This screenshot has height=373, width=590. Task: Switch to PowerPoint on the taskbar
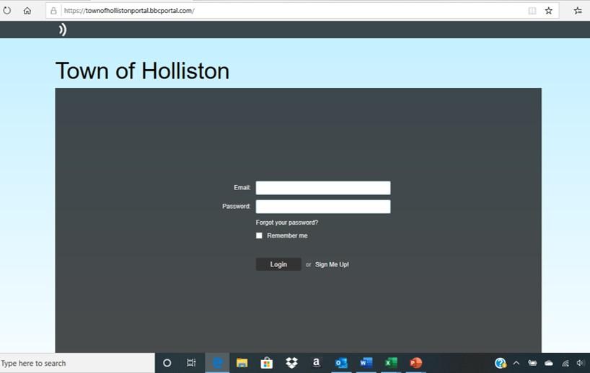point(415,363)
